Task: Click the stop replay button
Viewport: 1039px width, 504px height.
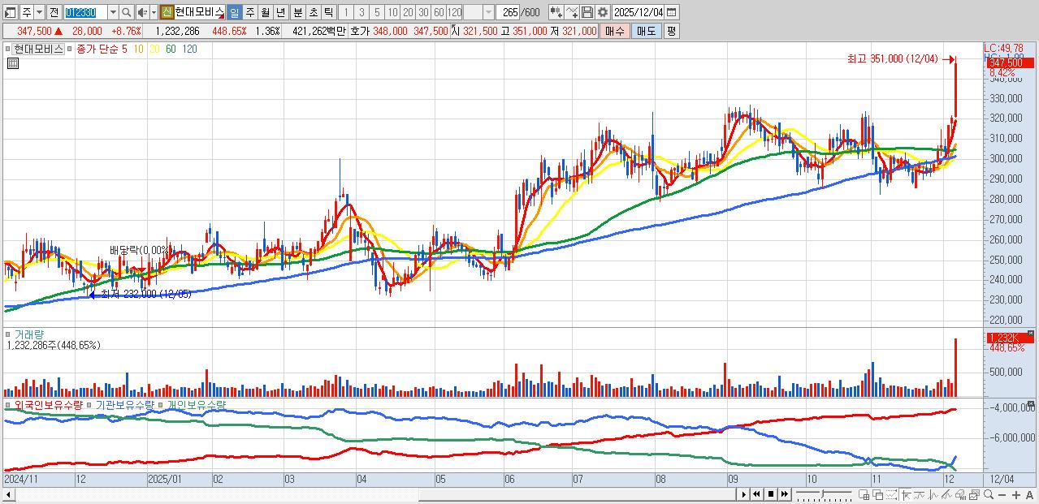Action: pyautogui.click(x=771, y=493)
